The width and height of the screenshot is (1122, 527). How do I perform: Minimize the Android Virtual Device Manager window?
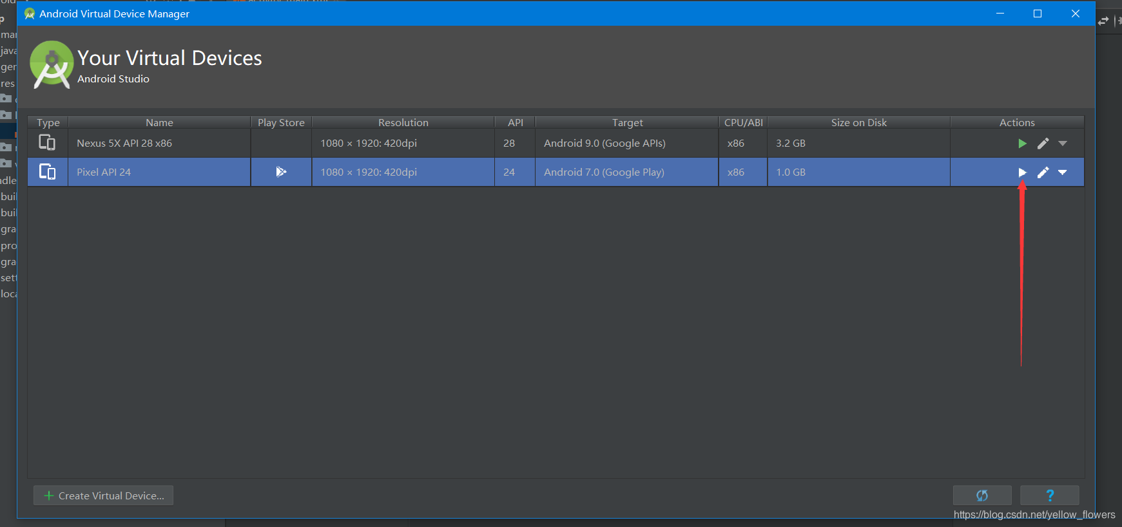[x=1000, y=14]
